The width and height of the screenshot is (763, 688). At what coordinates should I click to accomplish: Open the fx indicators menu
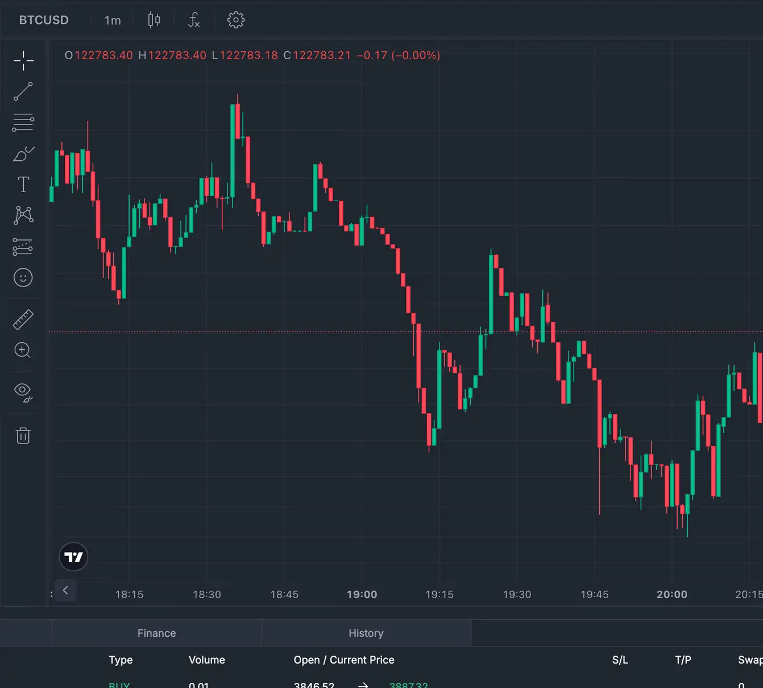pos(194,20)
